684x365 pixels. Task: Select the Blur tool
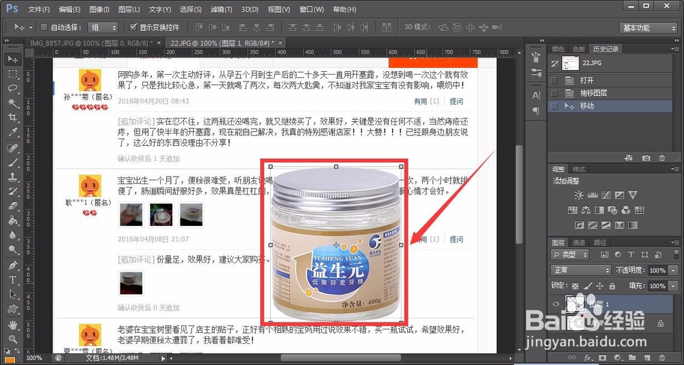pyautogui.click(x=12, y=235)
